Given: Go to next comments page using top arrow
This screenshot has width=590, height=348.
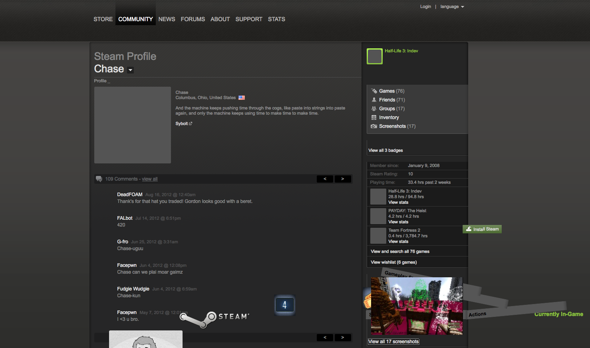Looking at the screenshot, I should click(x=342, y=179).
